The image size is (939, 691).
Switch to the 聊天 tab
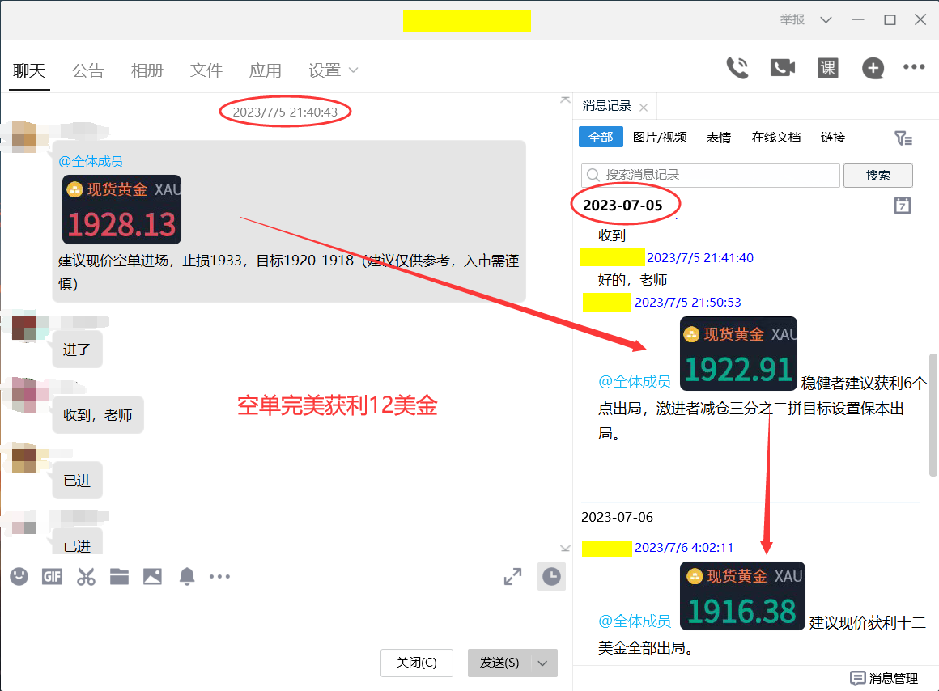pyautogui.click(x=29, y=70)
